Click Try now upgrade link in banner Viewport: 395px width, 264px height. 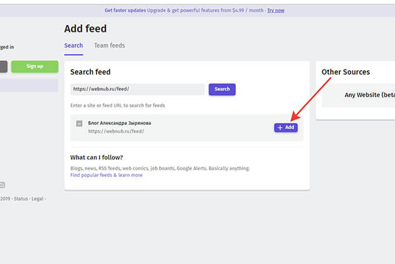[276, 10]
